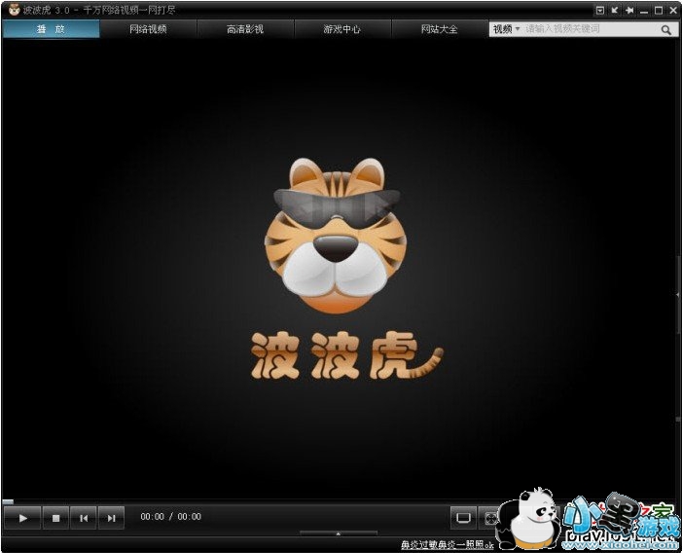Open the 鼻炎过敏鼻炎一照照ok ad link
Screen dimensions: 682x553
(x=448, y=545)
